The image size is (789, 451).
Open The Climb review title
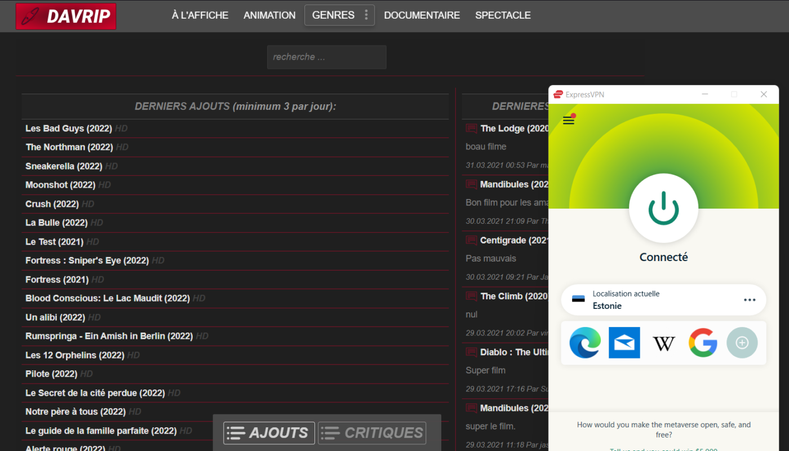tap(514, 296)
